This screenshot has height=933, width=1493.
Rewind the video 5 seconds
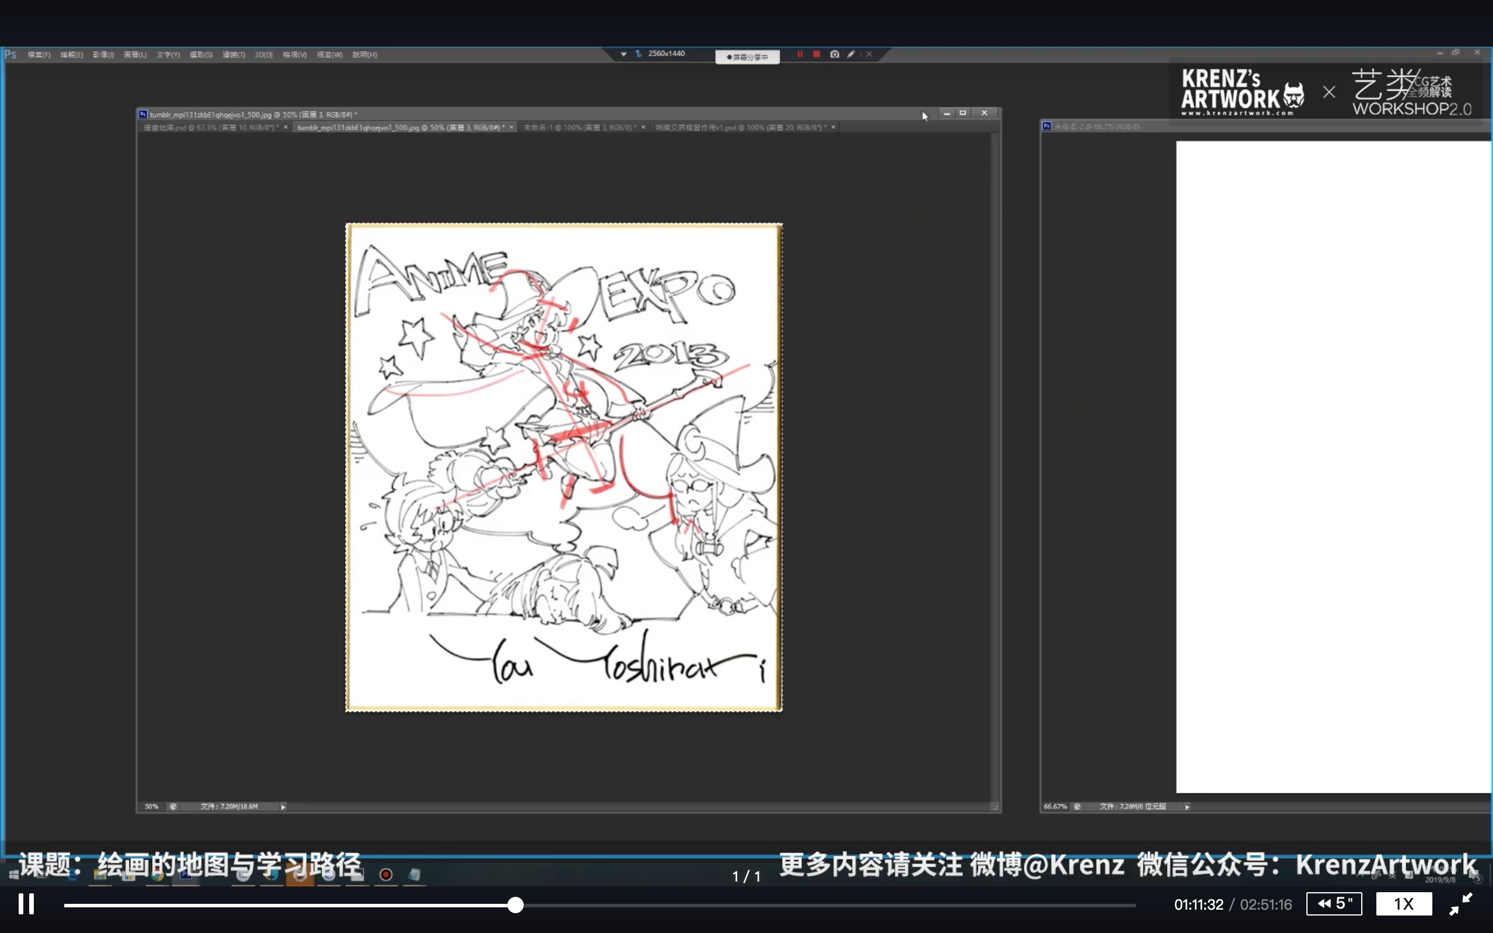(1334, 904)
